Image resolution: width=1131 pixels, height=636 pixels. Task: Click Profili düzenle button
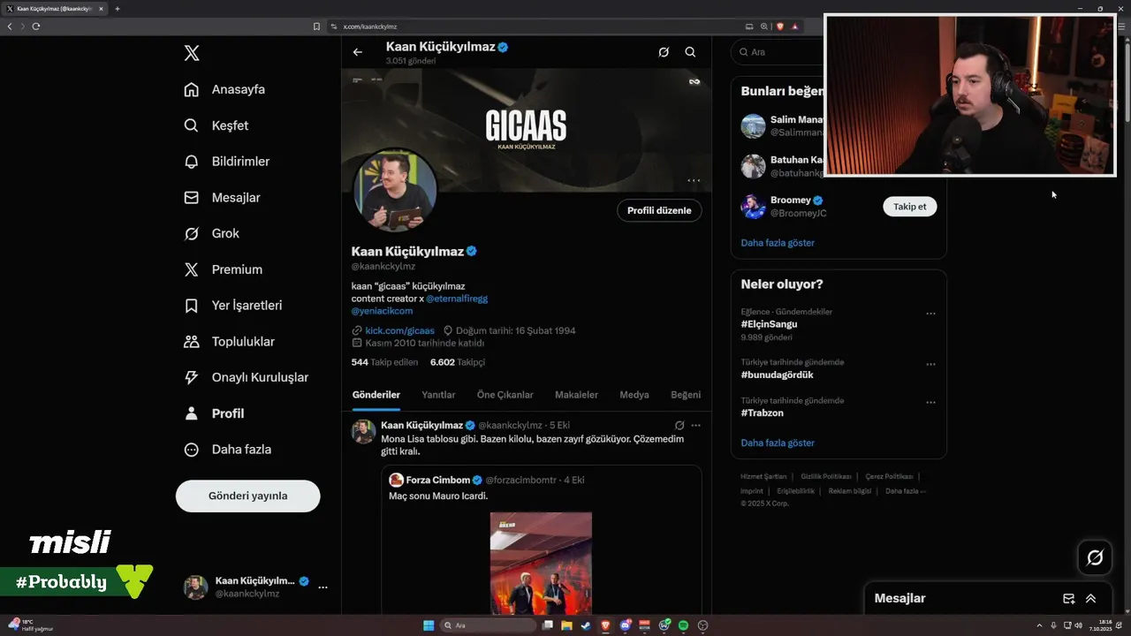pyautogui.click(x=659, y=210)
